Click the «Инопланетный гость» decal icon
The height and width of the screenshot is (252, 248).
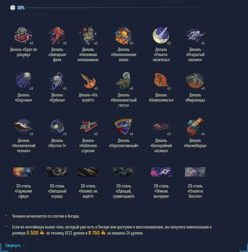coord(123,81)
